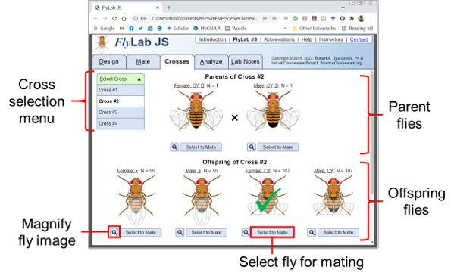Open the browser extensions puzzle icon
The width and height of the screenshot is (454, 279).
[x=352, y=18]
